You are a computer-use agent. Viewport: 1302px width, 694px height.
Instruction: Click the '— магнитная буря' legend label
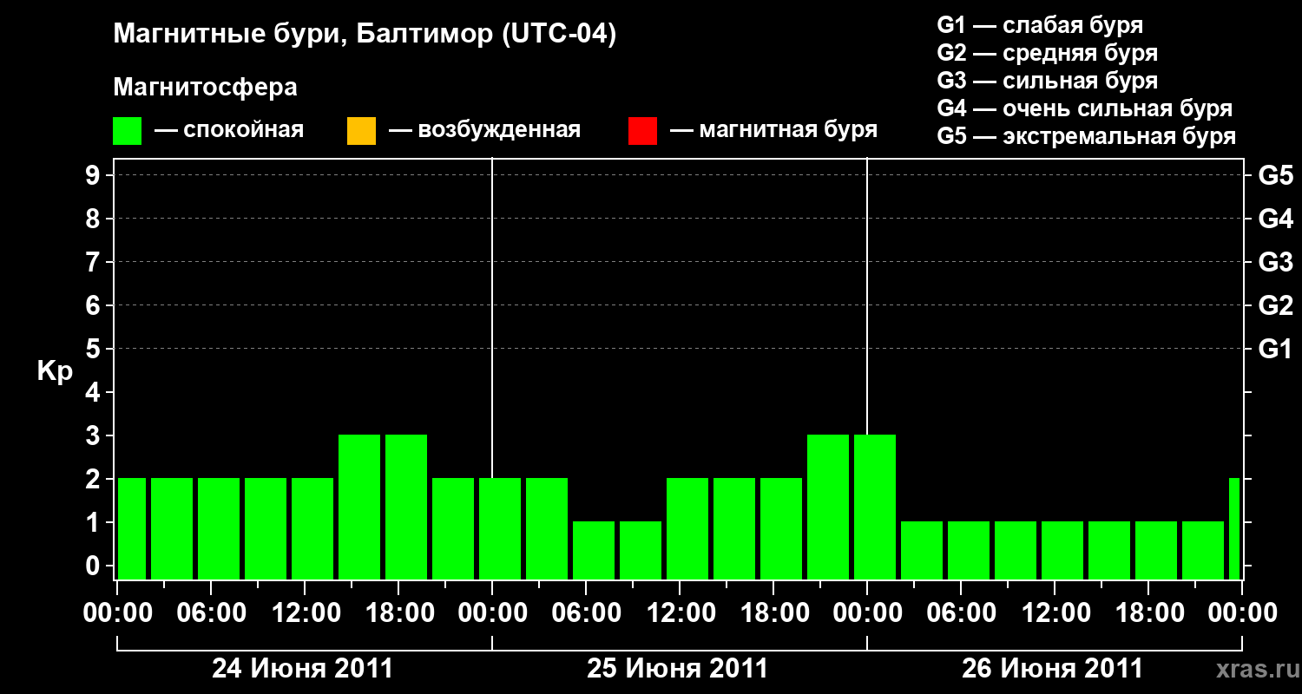773,131
